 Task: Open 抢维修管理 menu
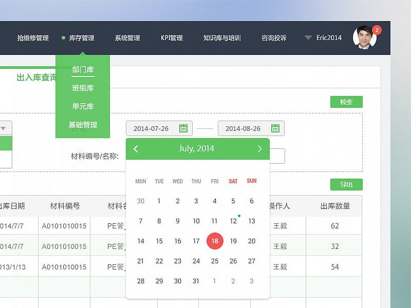pos(33,38)
